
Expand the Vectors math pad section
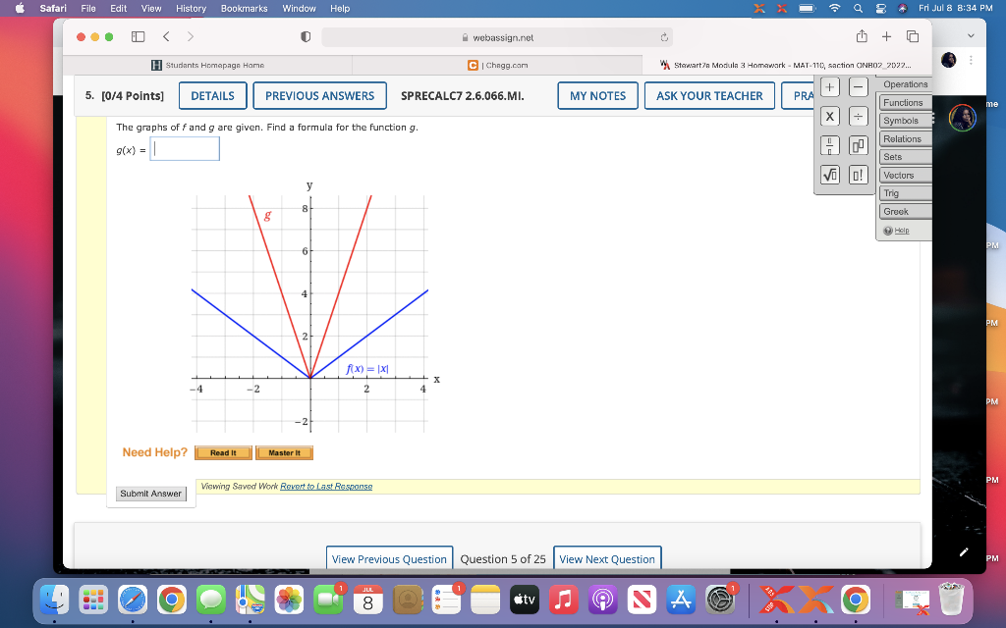(905, 175)
